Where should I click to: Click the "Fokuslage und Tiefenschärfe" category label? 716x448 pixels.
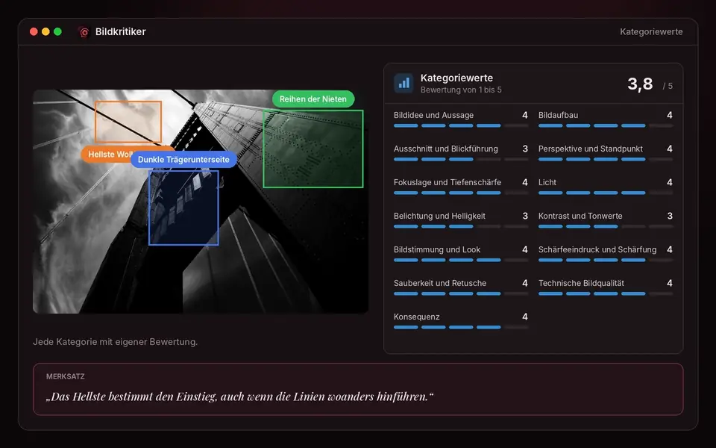447,182
